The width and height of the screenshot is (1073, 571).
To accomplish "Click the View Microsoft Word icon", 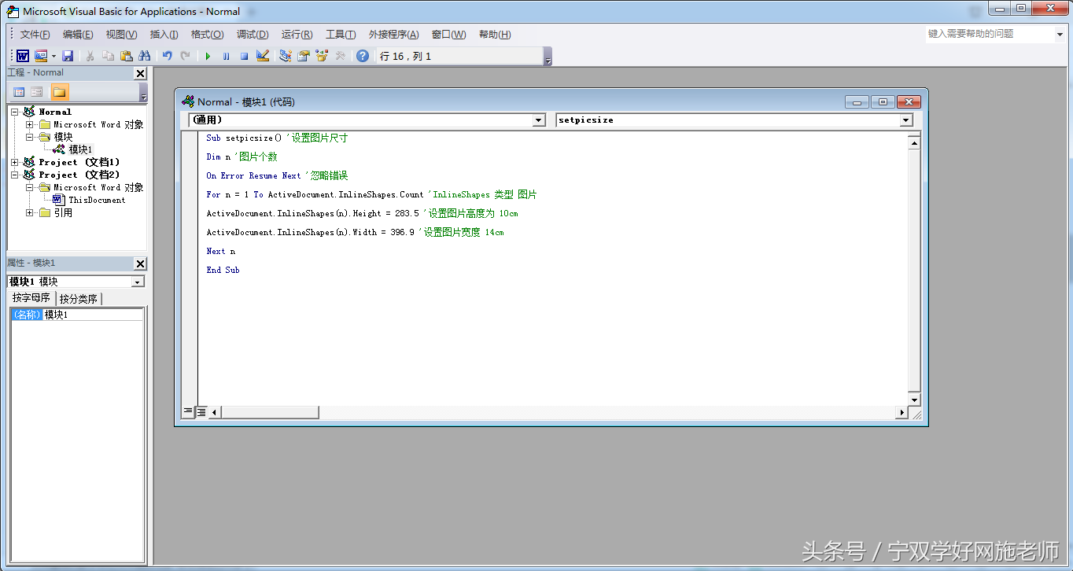I will pyautogui.click(x=23, y=56).
